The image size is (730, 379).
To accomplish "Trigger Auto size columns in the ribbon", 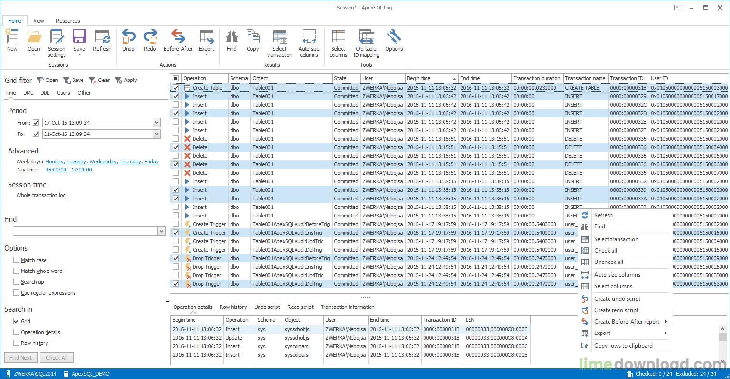I will point(309,43).
